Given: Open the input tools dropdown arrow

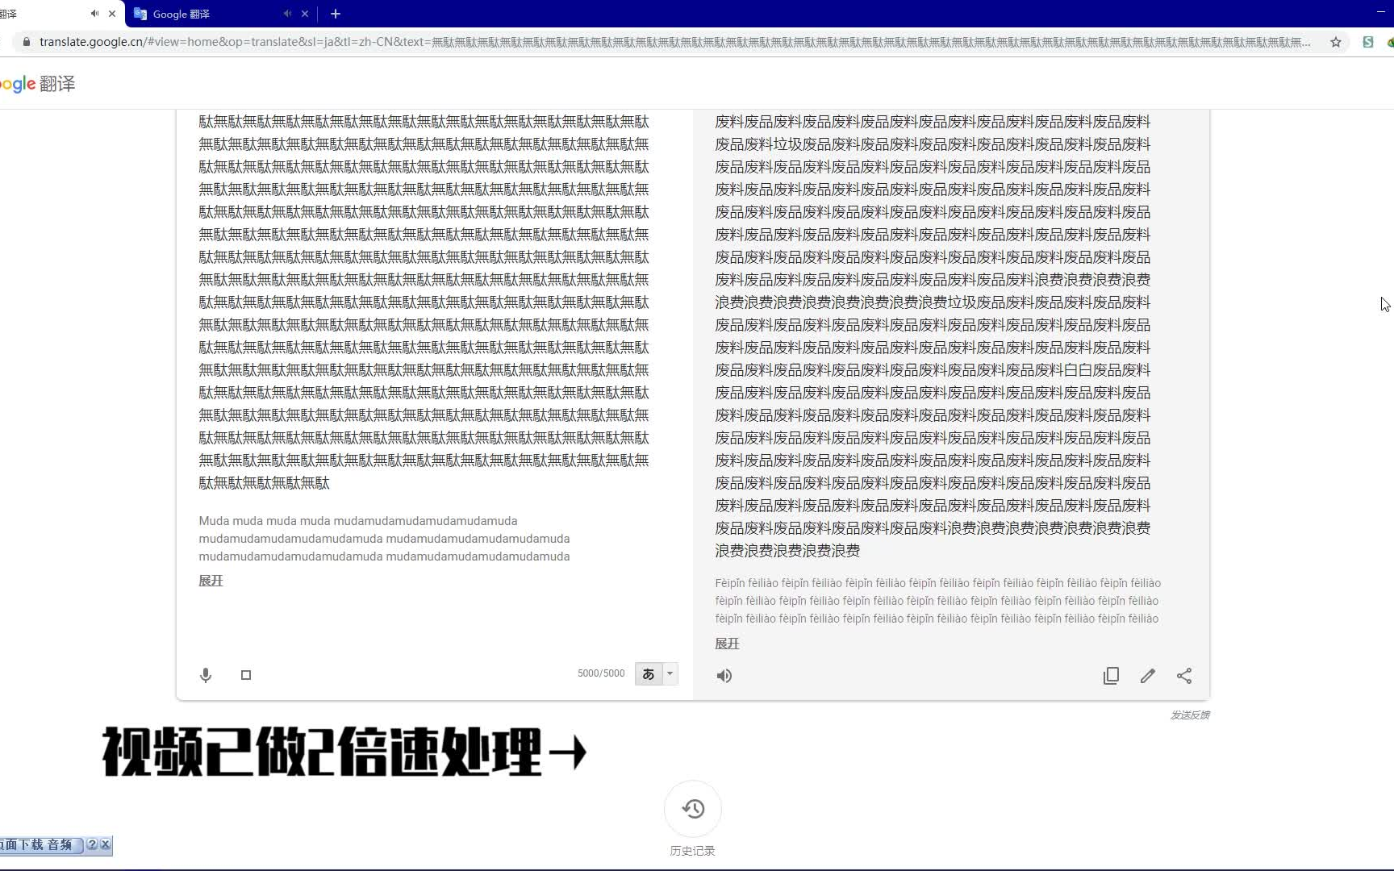Looking at the screenshot, I should [x=670, y=674].
